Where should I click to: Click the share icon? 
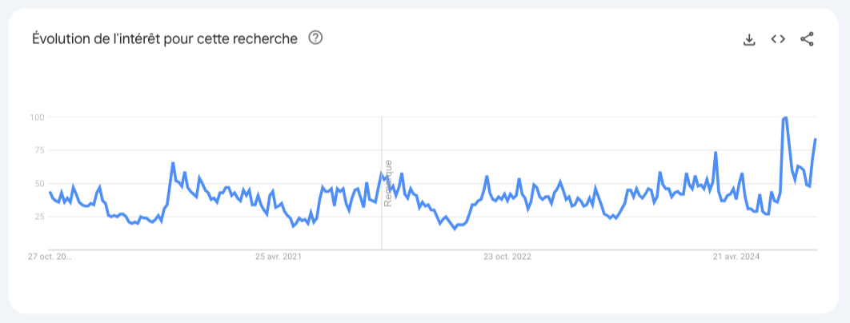(807, 39)
